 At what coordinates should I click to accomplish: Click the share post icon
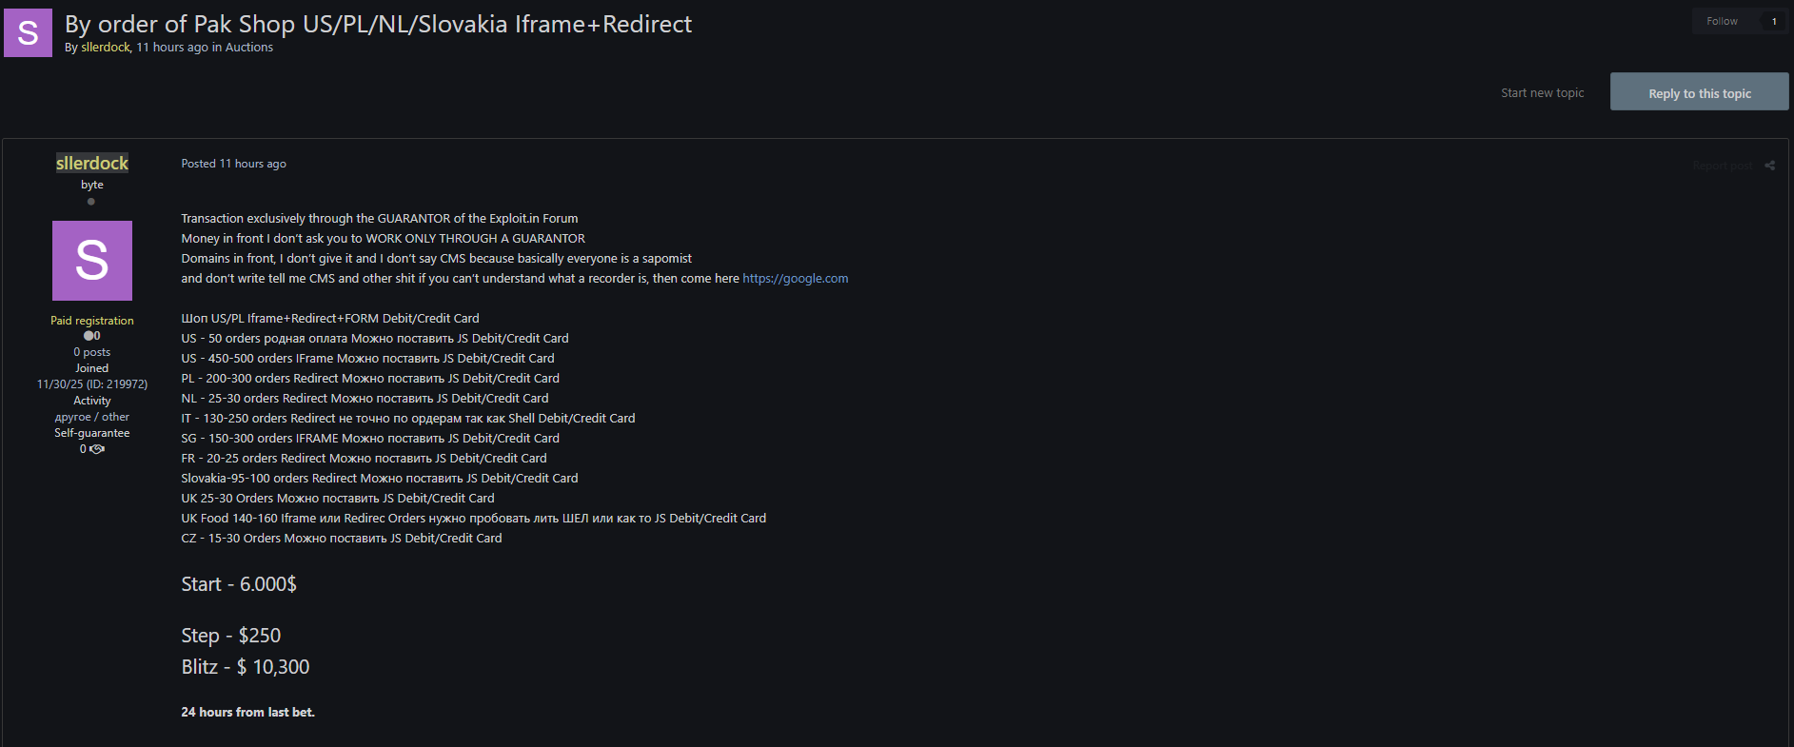[1769, 166]
